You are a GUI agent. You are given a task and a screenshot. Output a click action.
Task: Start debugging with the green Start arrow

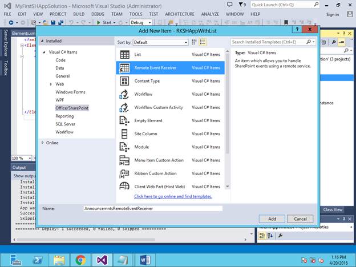point(99,22)
